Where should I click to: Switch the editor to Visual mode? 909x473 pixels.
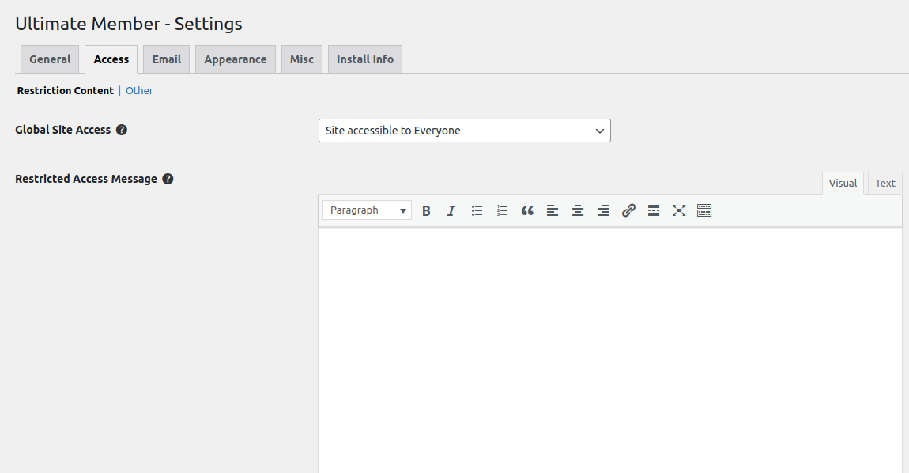(x=843, y=183)
